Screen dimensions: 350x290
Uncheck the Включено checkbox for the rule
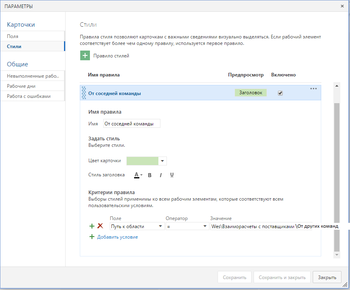point(280,93)
